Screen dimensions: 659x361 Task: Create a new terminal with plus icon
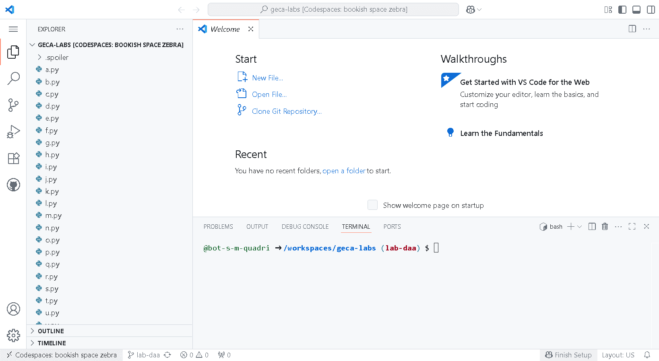click(x=571, y=226)
